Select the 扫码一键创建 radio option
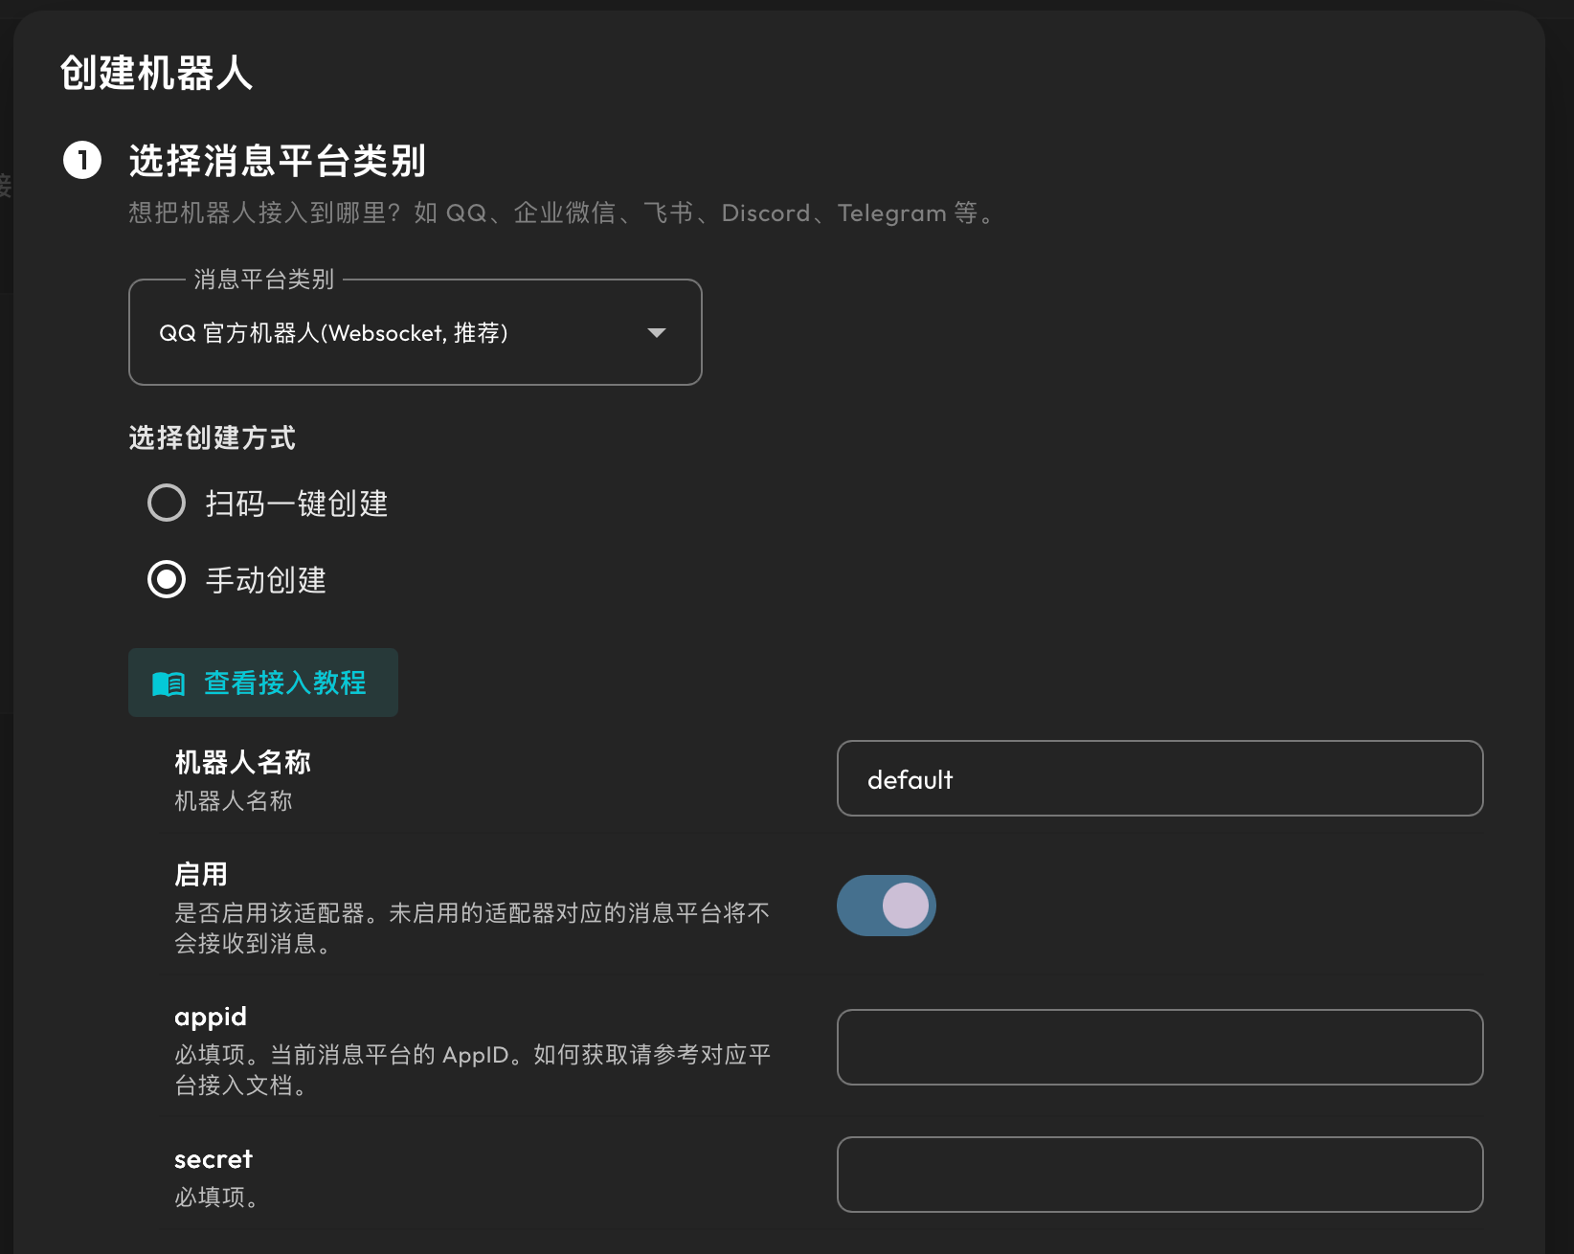Viewport: 1574px width, 1254px height. pos(167,503)
